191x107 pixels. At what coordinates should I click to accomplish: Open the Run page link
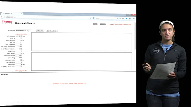point(111,24)
